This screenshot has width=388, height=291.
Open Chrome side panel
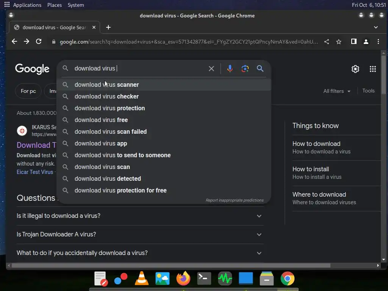(354, 42)
